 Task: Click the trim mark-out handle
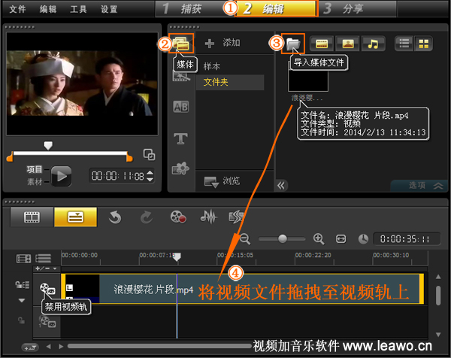pos(129,157)
